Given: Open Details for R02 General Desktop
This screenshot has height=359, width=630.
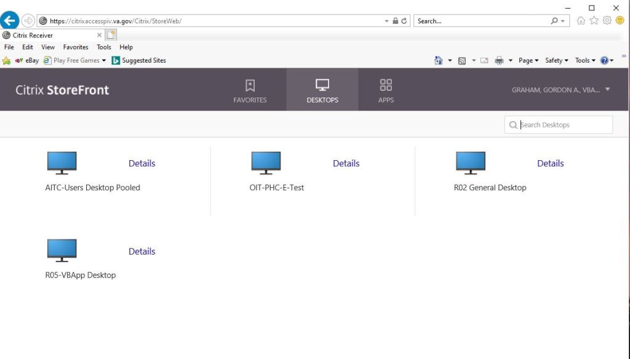Looking at the screenshot, I should [x=550, y=163].
